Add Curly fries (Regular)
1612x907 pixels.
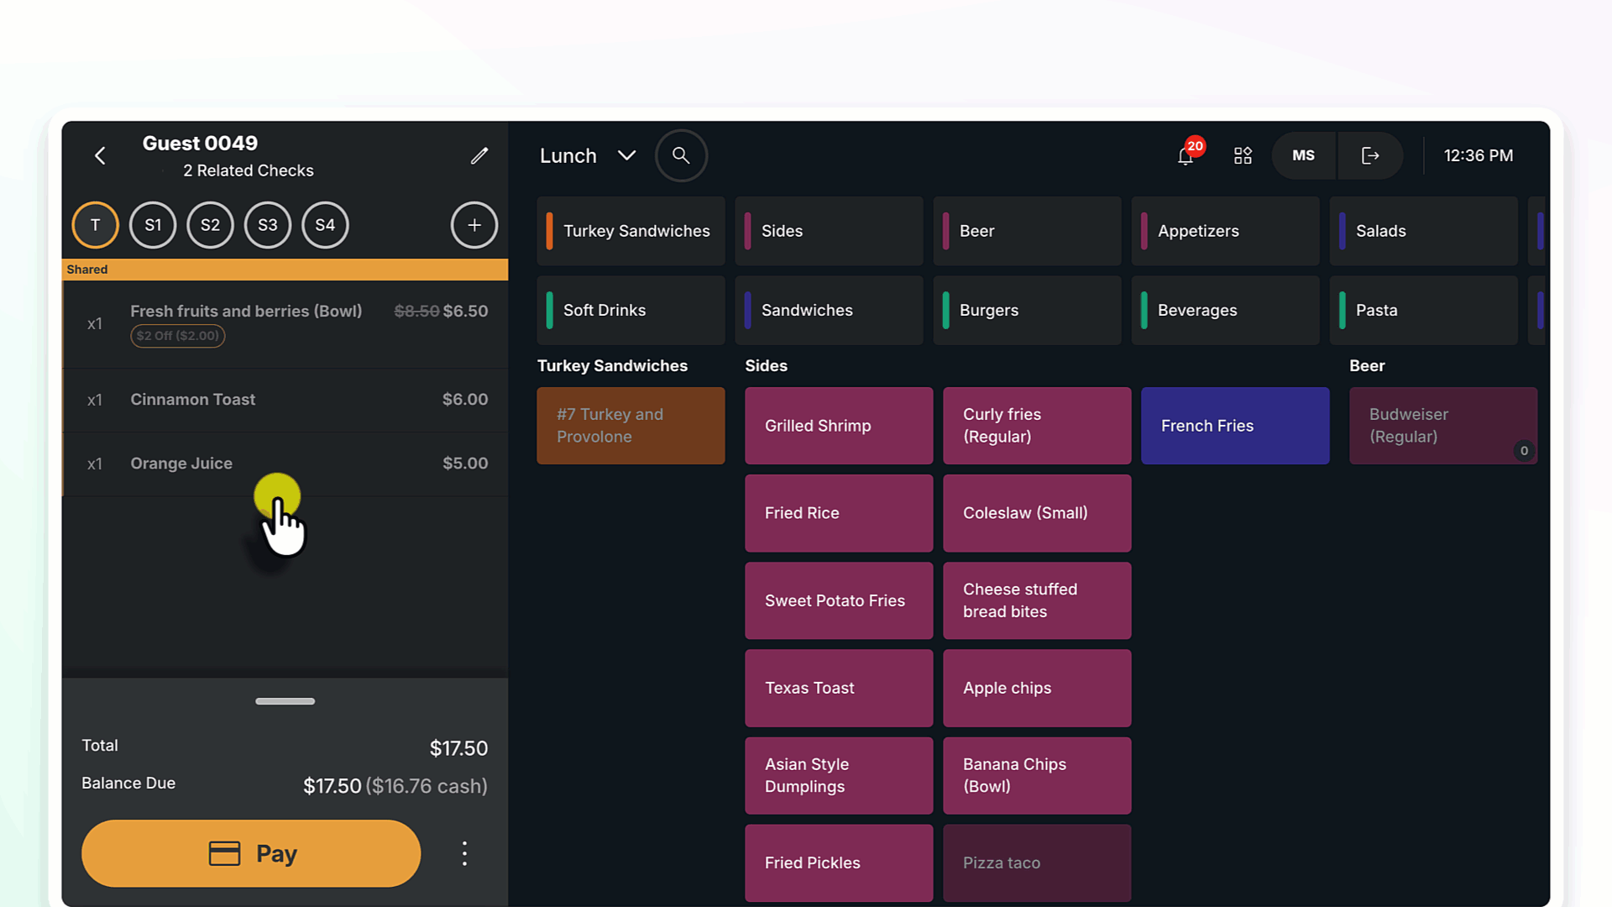click(x=1037, y=426)
